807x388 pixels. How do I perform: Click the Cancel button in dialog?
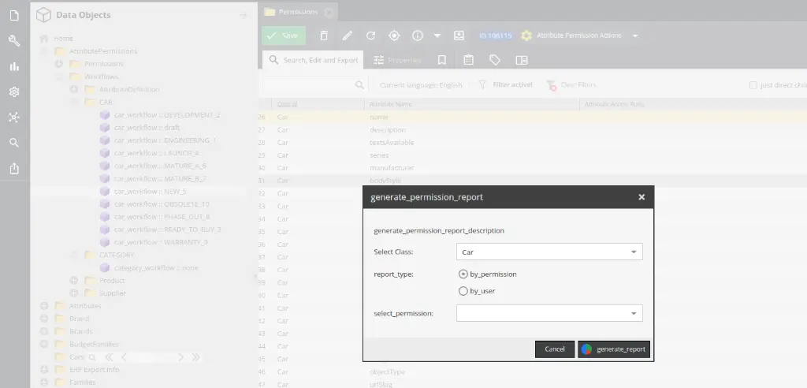point(555,349)
